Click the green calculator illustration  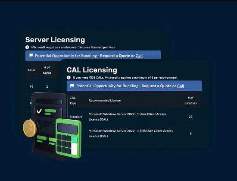[69, 139]
